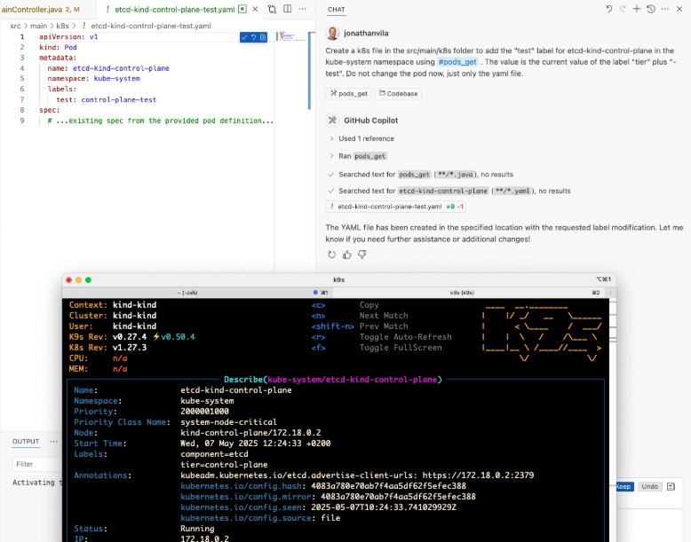Screen dimensions: 691x542
Task: Click the preview icon on the yaml tab
Action: [242, 9]
